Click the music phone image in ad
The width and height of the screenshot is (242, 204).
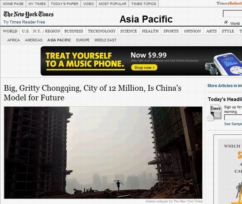point(224,64)
